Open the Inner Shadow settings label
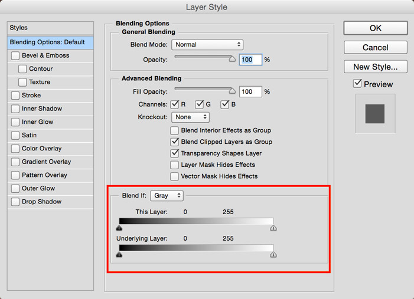This screenshot has height=299, width=414. pos(42,109)
